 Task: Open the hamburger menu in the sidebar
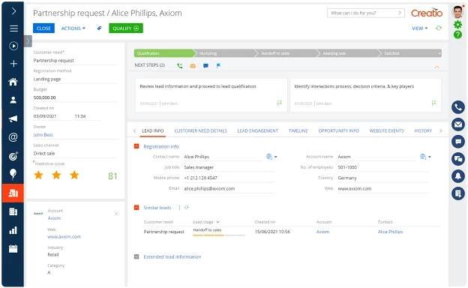(x=13, y=28)
